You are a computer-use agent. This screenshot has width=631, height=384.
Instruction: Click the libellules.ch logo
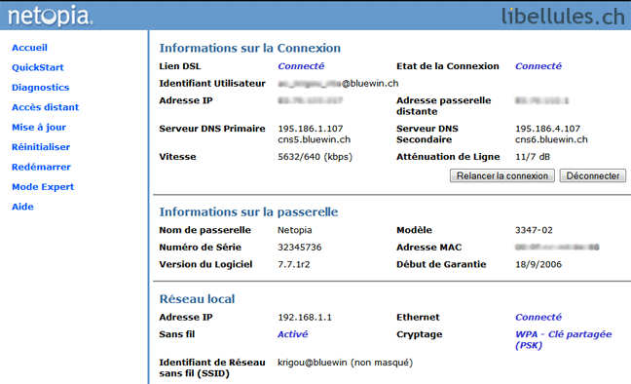point(563,17)
